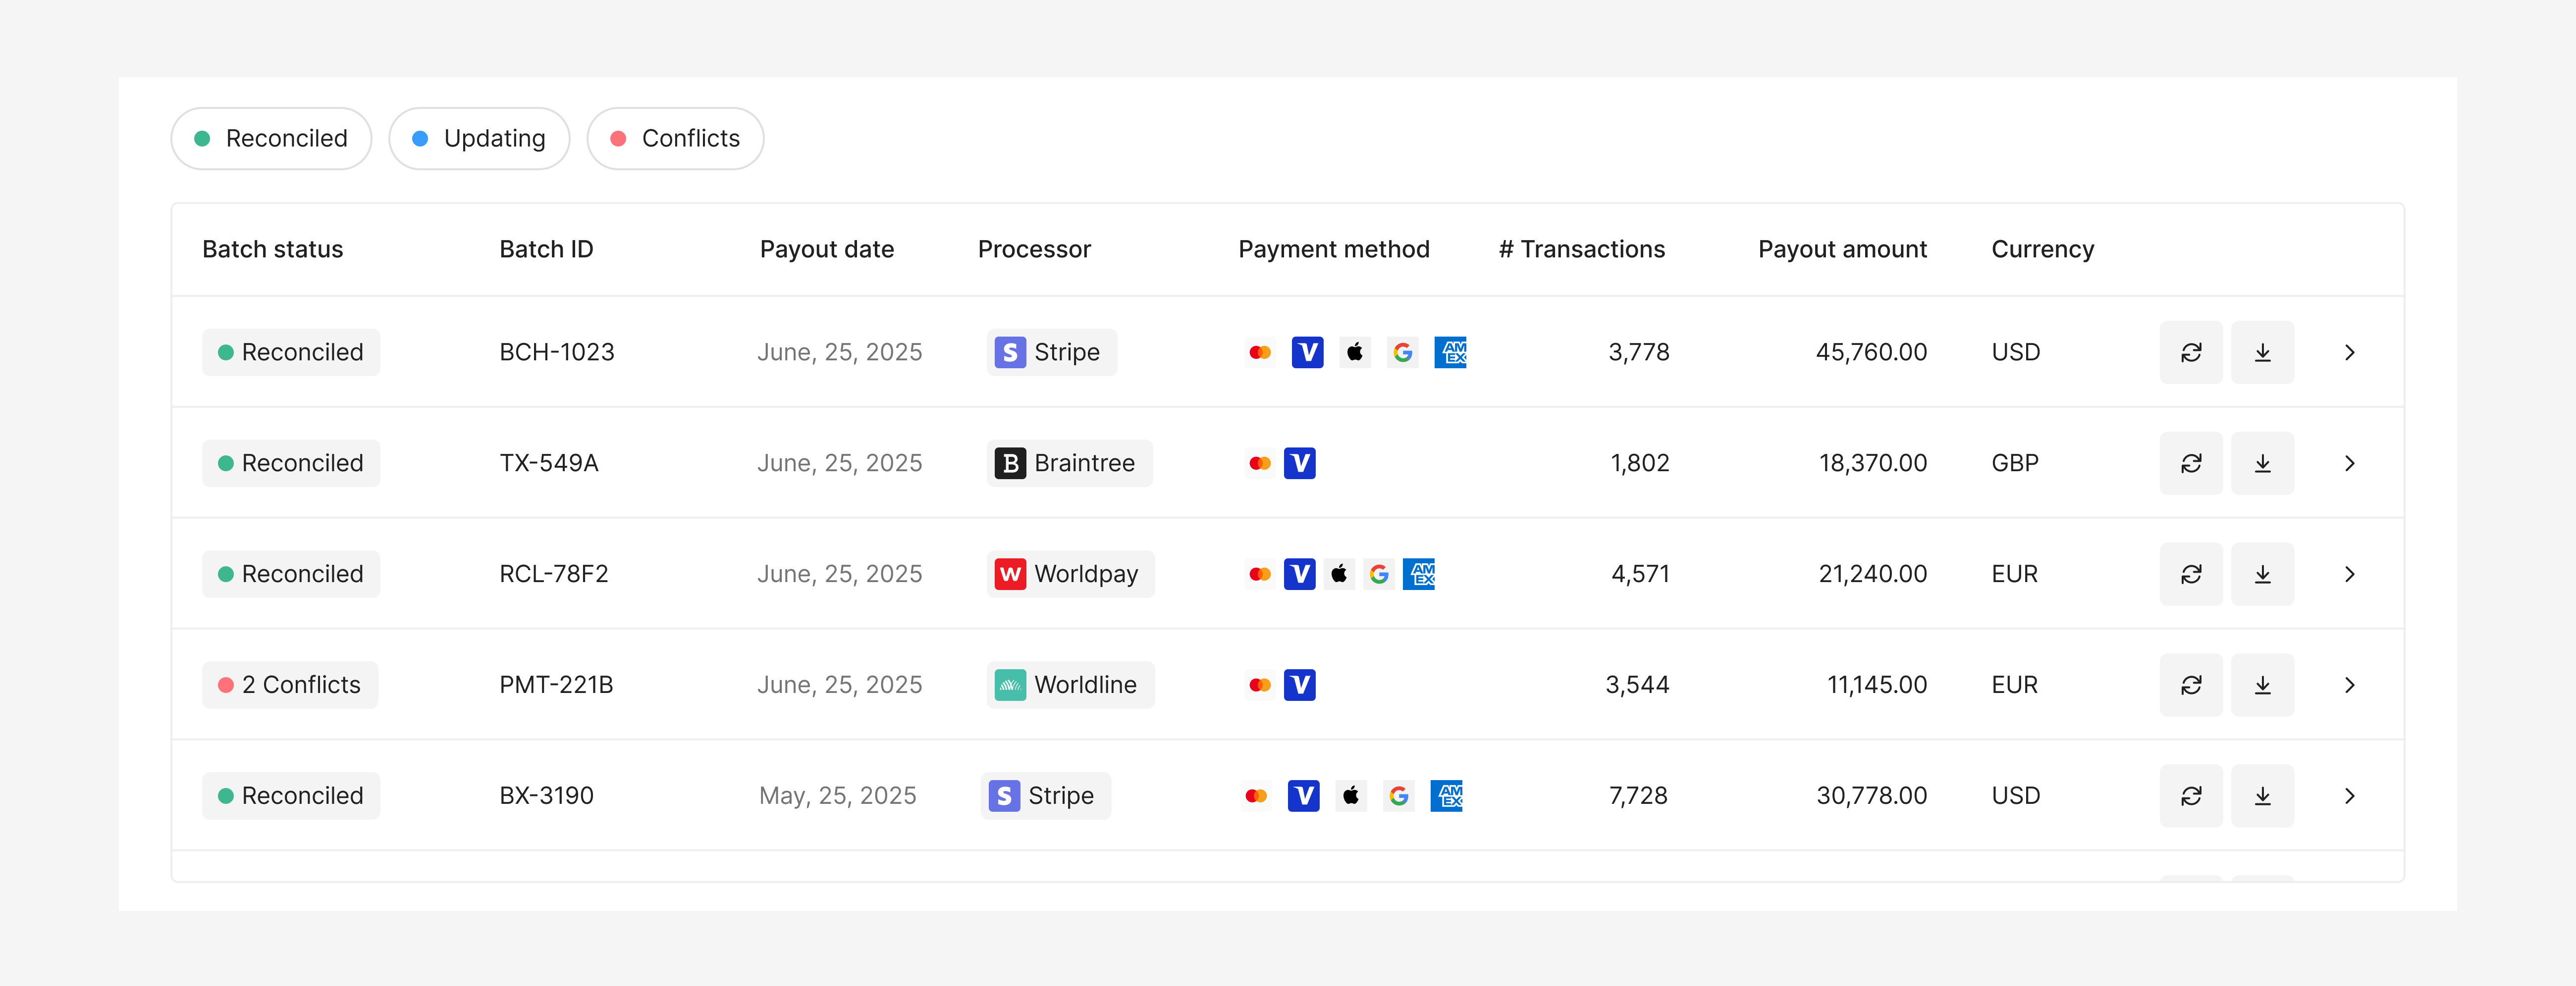Click the Amex icon in BCH-1023 row
Screen dimensions: 2576x986
coord(1450,352)
